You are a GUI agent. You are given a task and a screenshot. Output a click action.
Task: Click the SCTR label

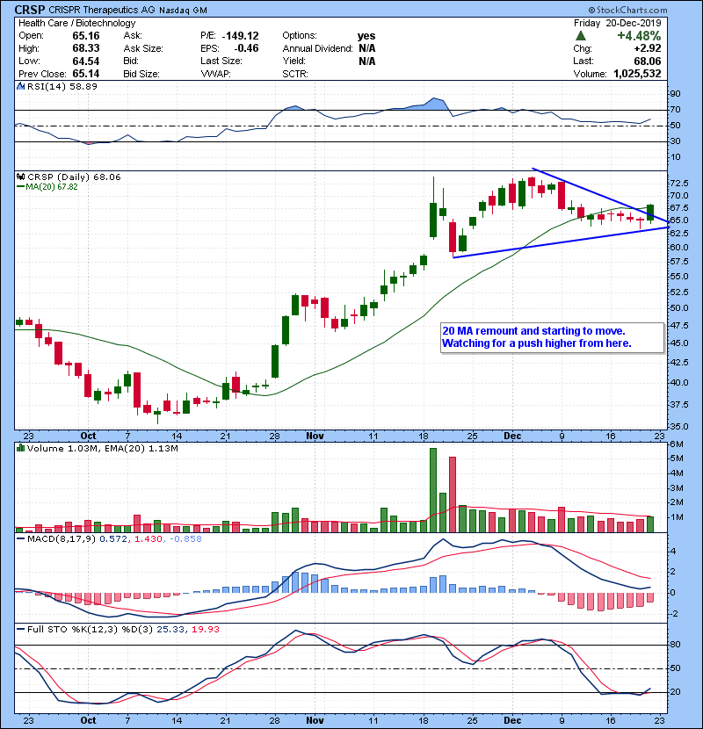coord(295,74)
